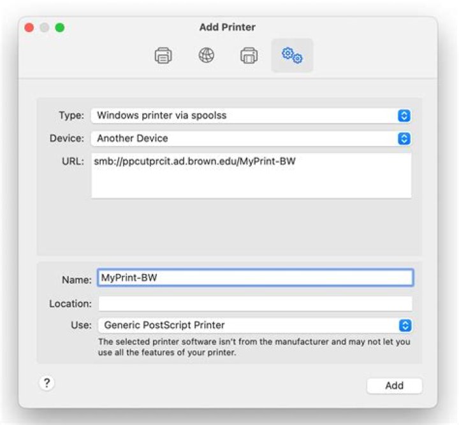This screenshot has height=425, width=459.
Task: Select the Default printers tab icon
Action: tap(163, 56)
